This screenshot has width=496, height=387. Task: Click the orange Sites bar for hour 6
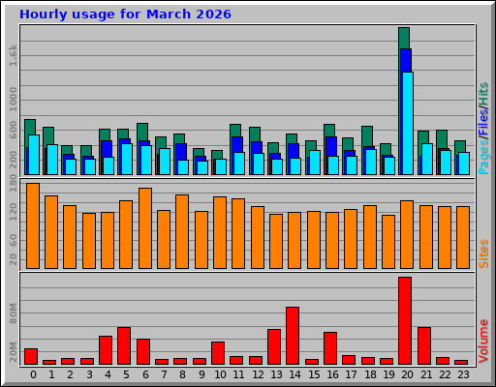[x=145, y=228]
